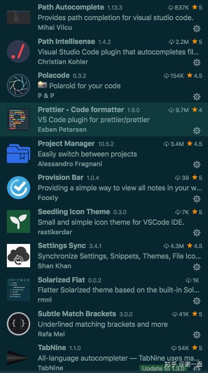The image size is (208, 373).
Task: Select the Polacode camera shutter logo
Action: pyautogui.click(x=19, y=86)
